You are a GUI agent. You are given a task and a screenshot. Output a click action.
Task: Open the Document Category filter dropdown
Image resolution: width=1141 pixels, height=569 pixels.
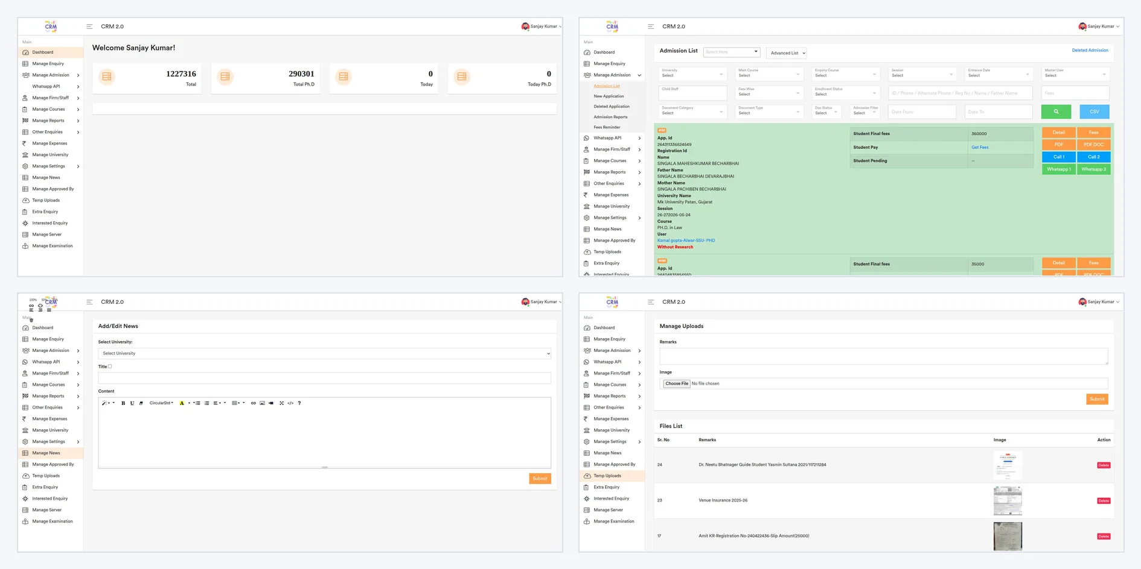[x=692, y=112]
